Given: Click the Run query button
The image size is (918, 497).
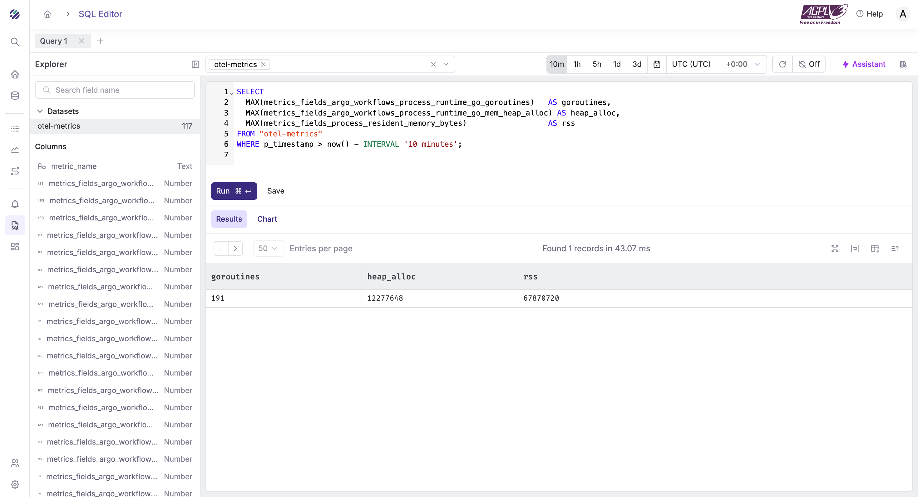Looking at the screenshot, I should 234,191.
